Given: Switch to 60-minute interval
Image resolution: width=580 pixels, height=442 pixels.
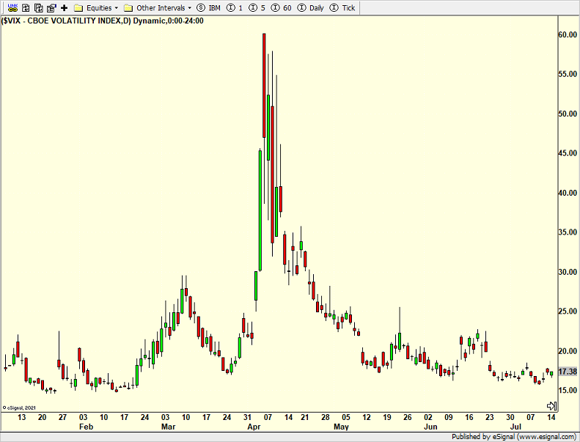Looking at the screenshot, I should click(281, 8).
